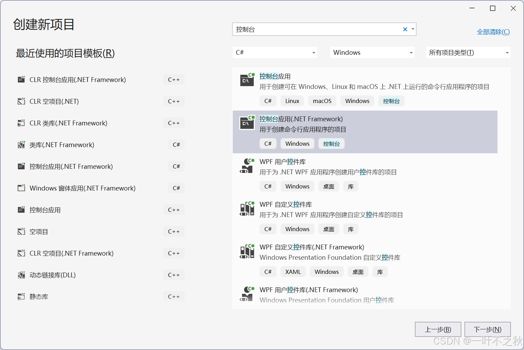Viewport: 524px width, 350px height.
Task: Click the 静态库 C++ template icon
Action: [x=21, y=296]
